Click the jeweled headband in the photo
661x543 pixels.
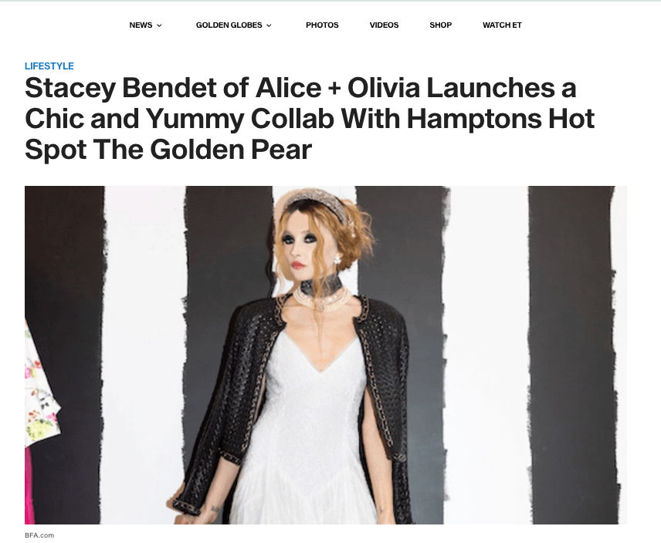coord(315,205)
